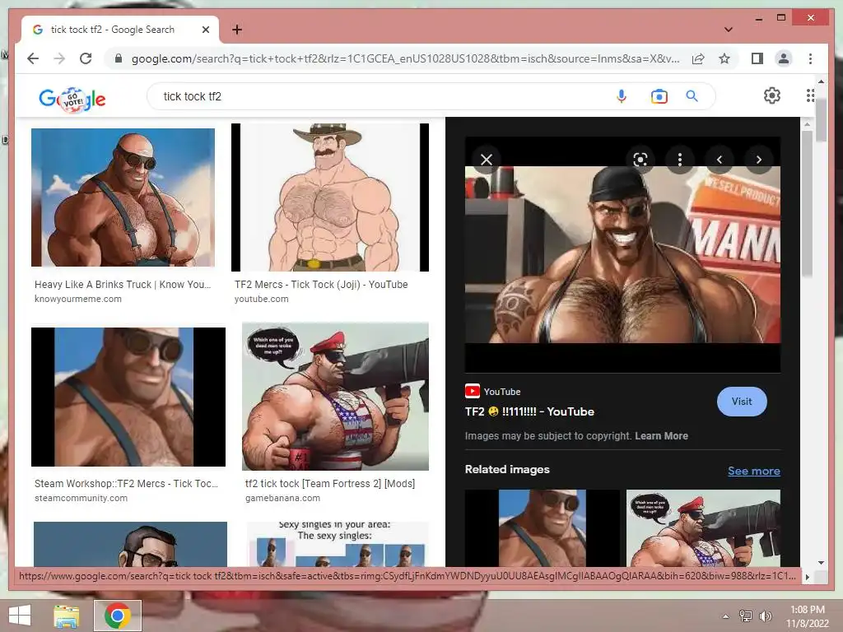Viewport: 843px width, 632px height.
Task: Expand the tab search chevron
Action: [728, 30]
